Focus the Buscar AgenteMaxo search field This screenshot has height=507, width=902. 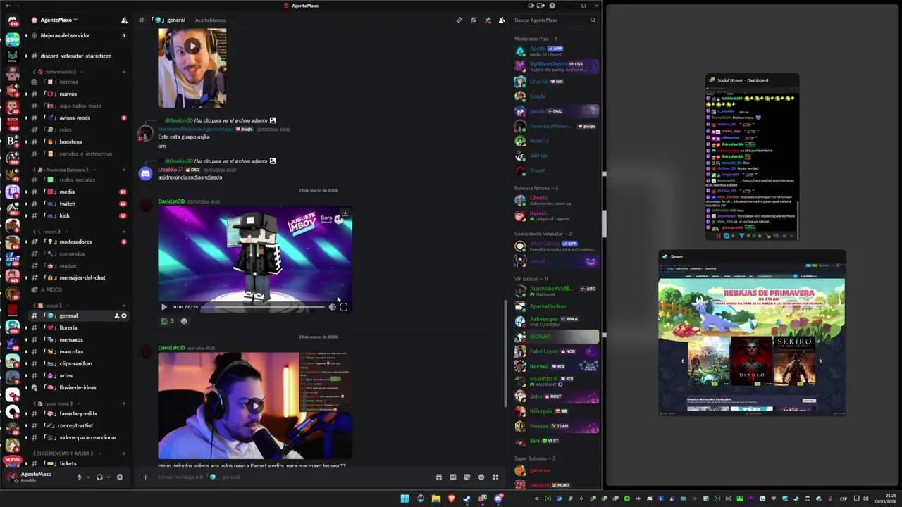555,20
